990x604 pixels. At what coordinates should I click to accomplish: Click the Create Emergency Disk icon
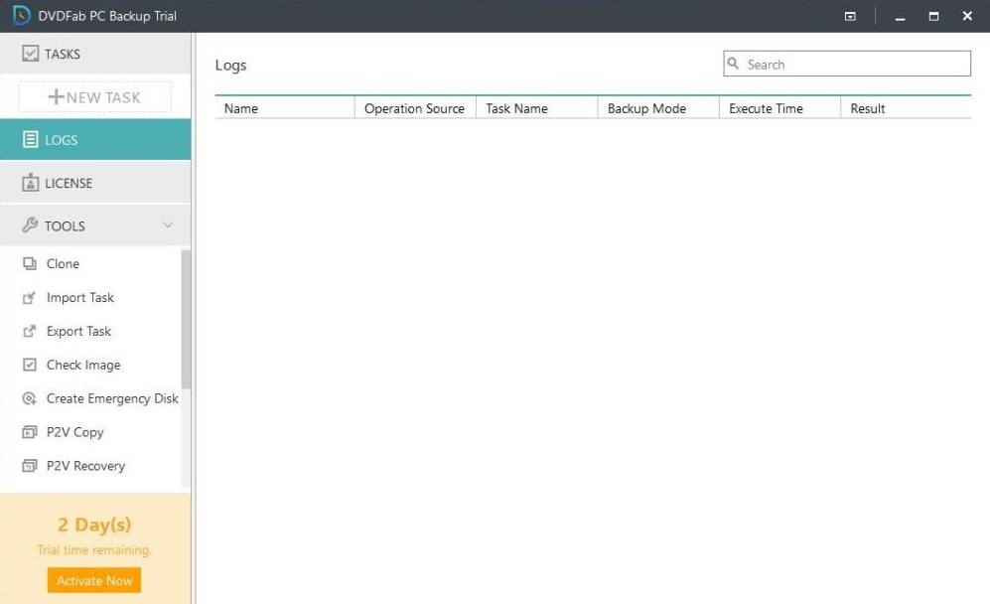(30, 398)
